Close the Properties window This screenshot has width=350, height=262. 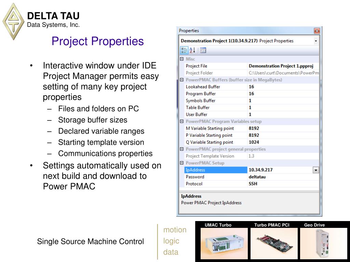317,31
